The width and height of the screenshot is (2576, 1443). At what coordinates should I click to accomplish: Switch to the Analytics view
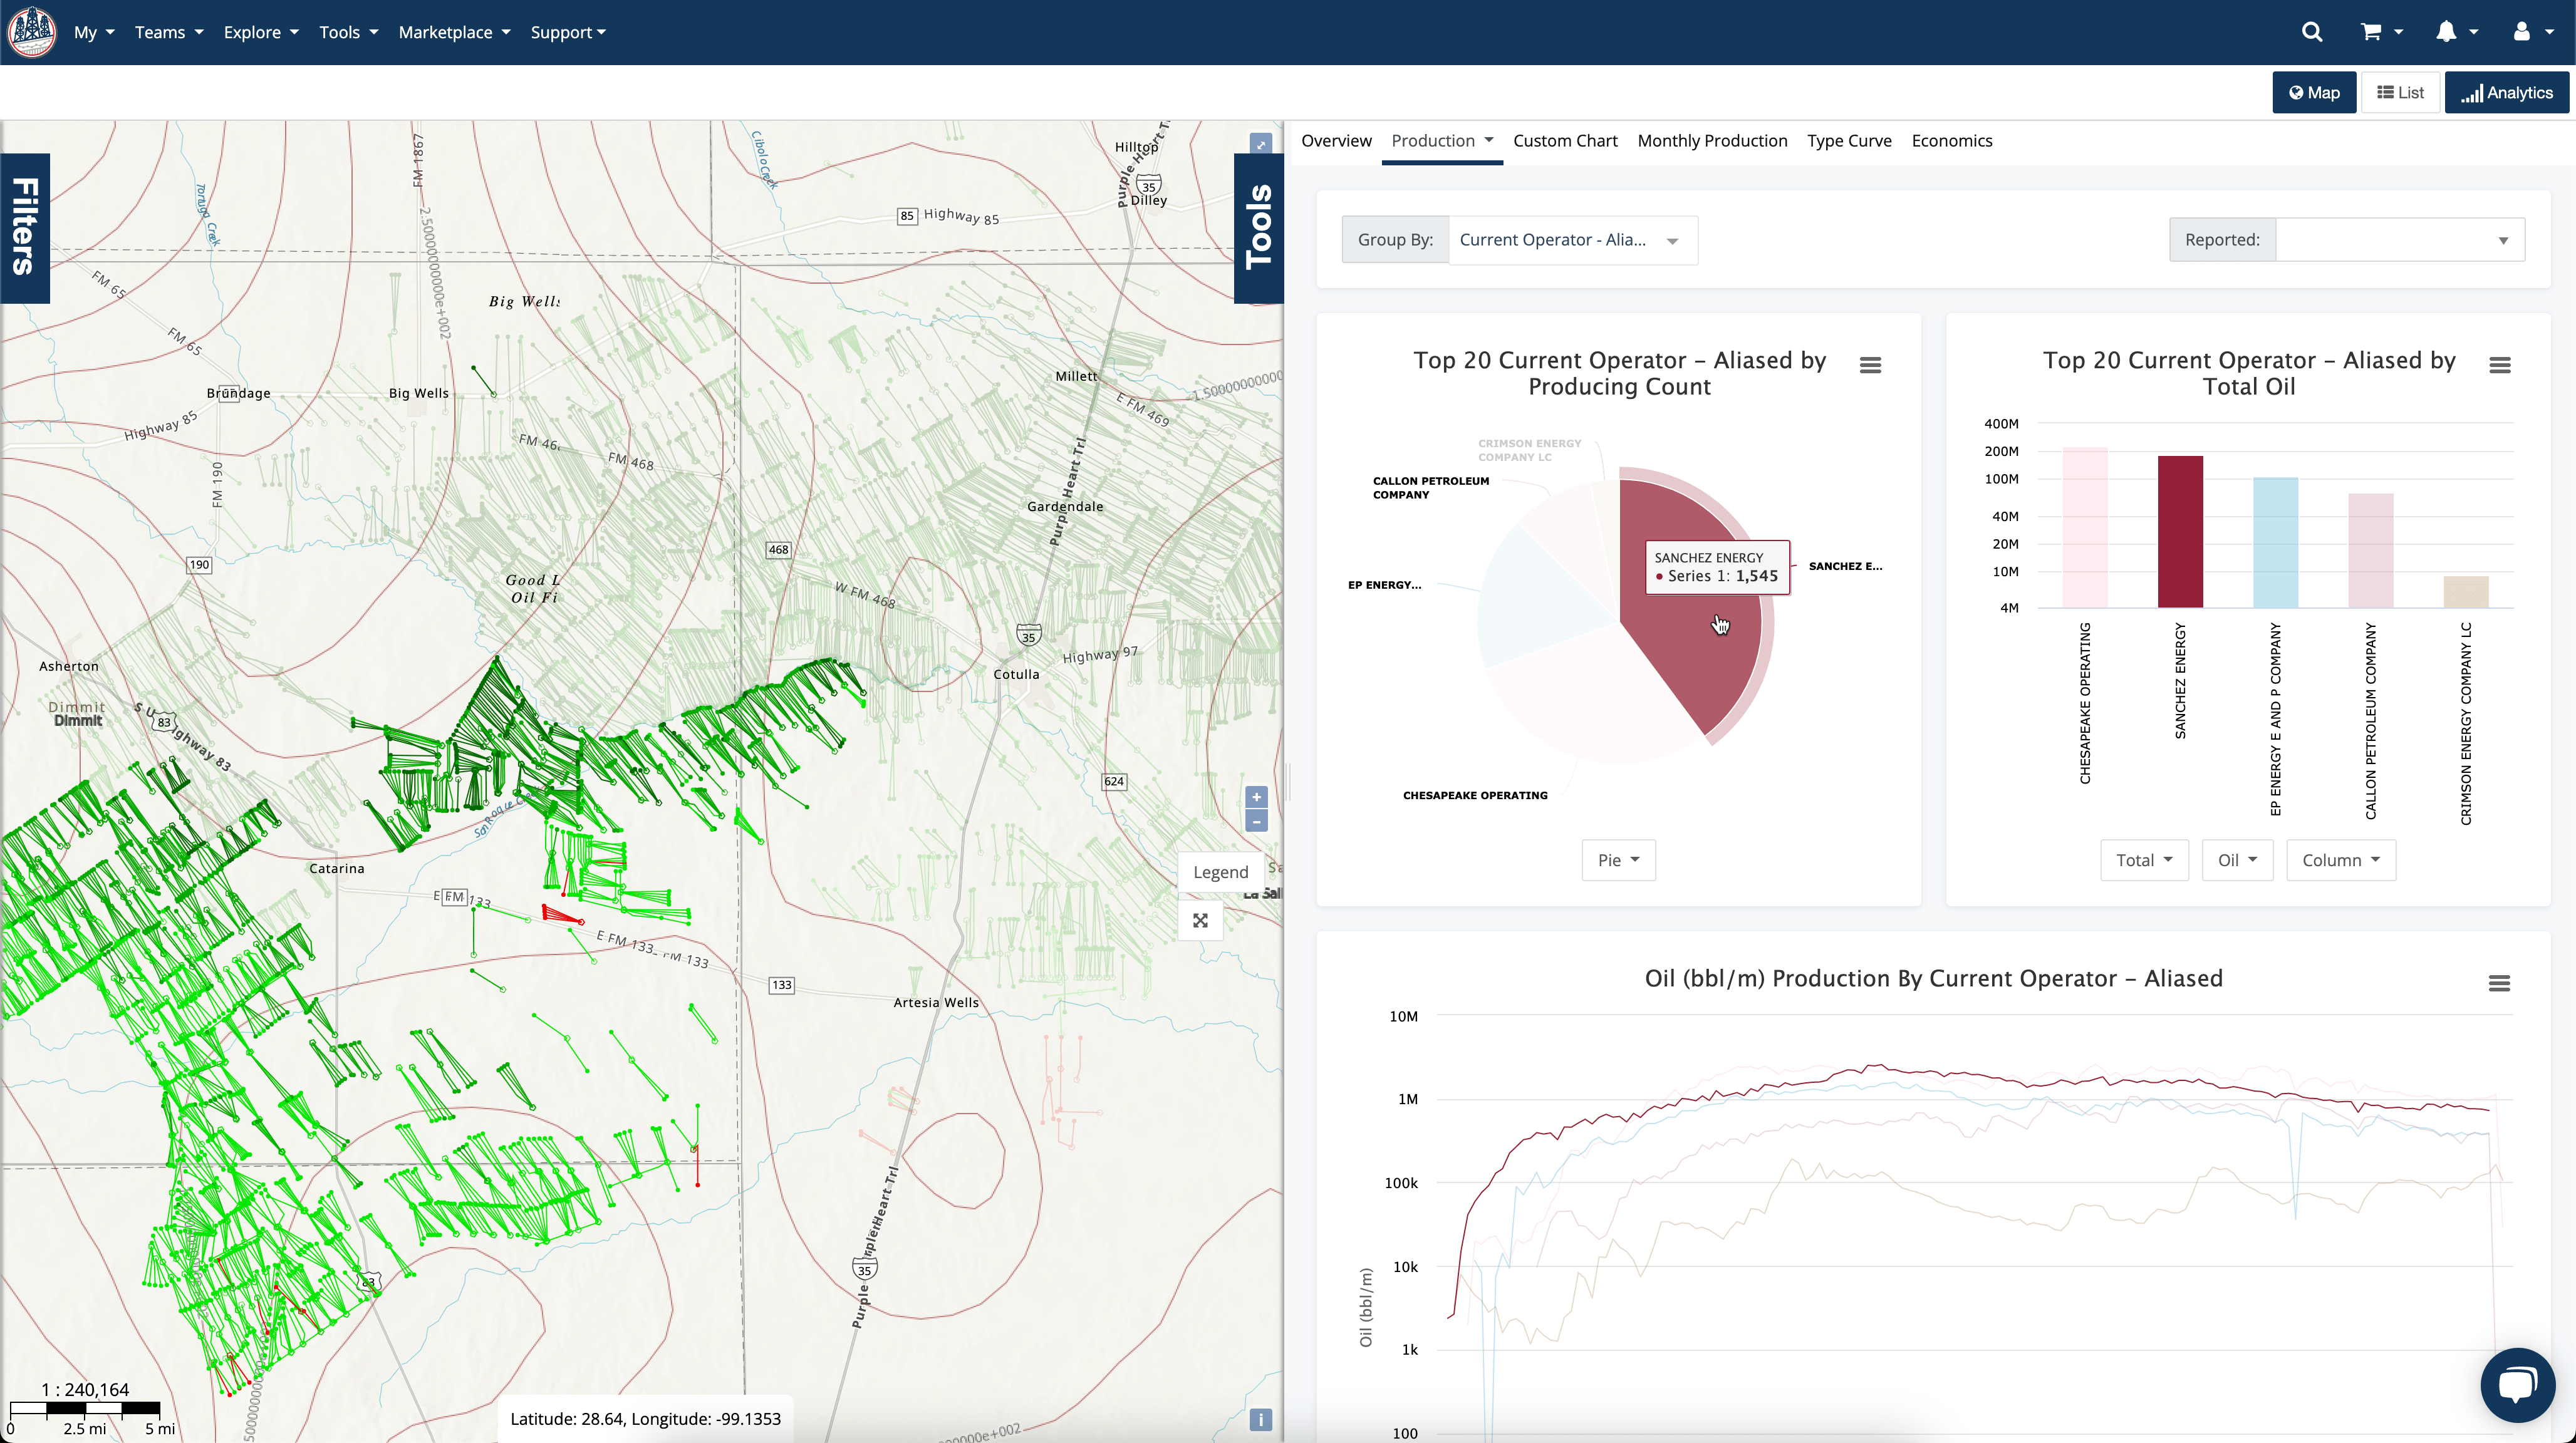2507,92
